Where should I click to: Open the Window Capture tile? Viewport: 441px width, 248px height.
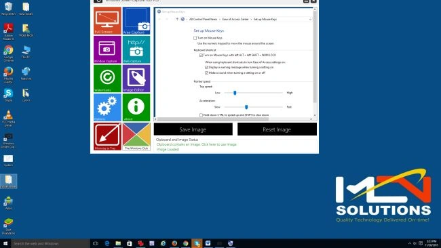[x=107, y=49]
